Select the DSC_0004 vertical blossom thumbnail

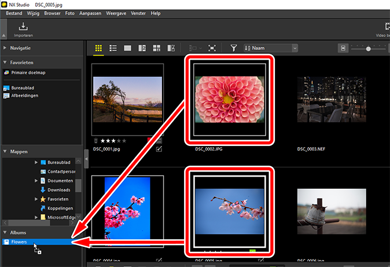[x=127, y=211]
